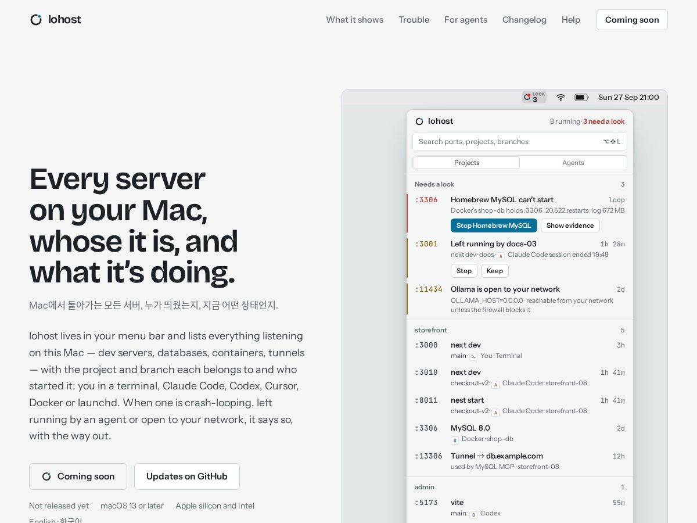Focus the Search ports, projects, branches field

coord(520,142)
